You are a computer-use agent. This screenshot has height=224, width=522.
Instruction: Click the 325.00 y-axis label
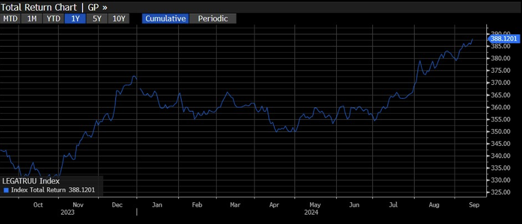click(501, 192)
